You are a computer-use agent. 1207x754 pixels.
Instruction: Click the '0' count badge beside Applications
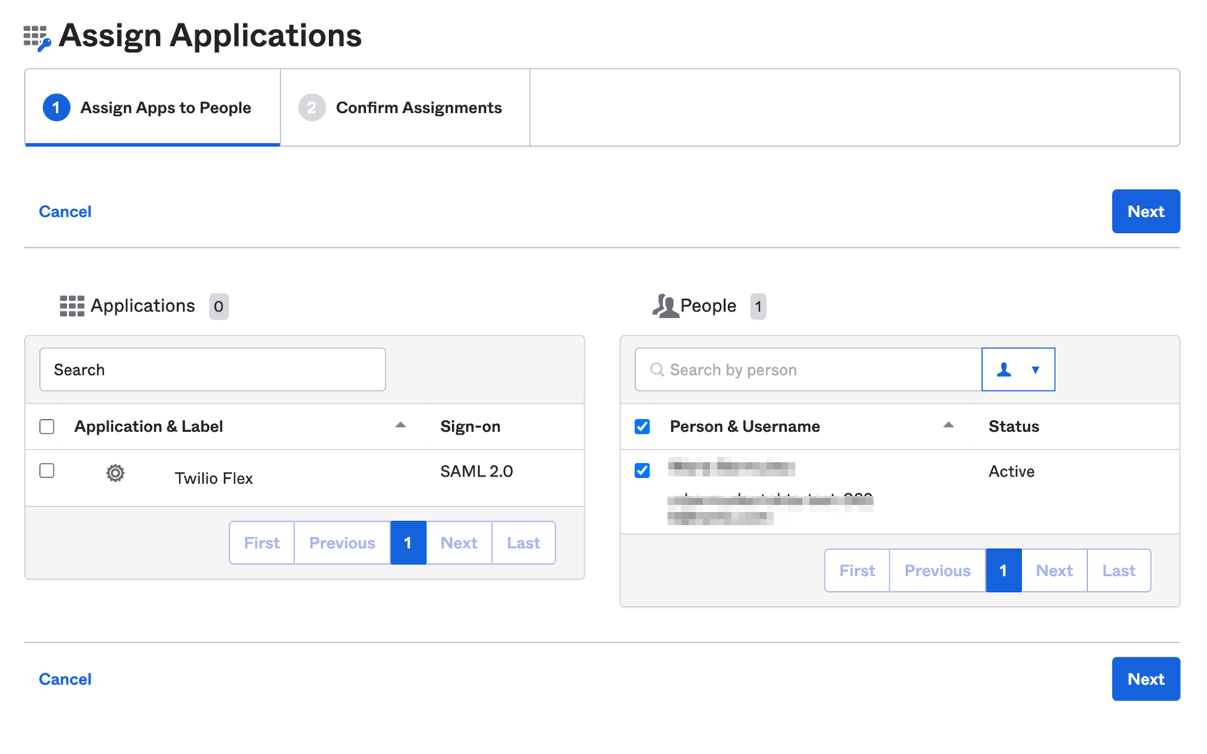[218, 306]
